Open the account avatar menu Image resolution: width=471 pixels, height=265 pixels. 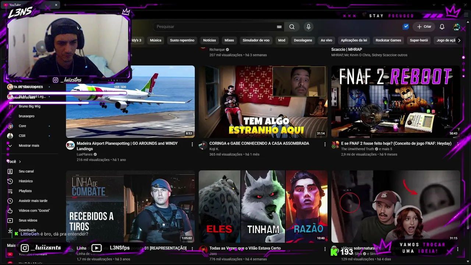[457, 27]
